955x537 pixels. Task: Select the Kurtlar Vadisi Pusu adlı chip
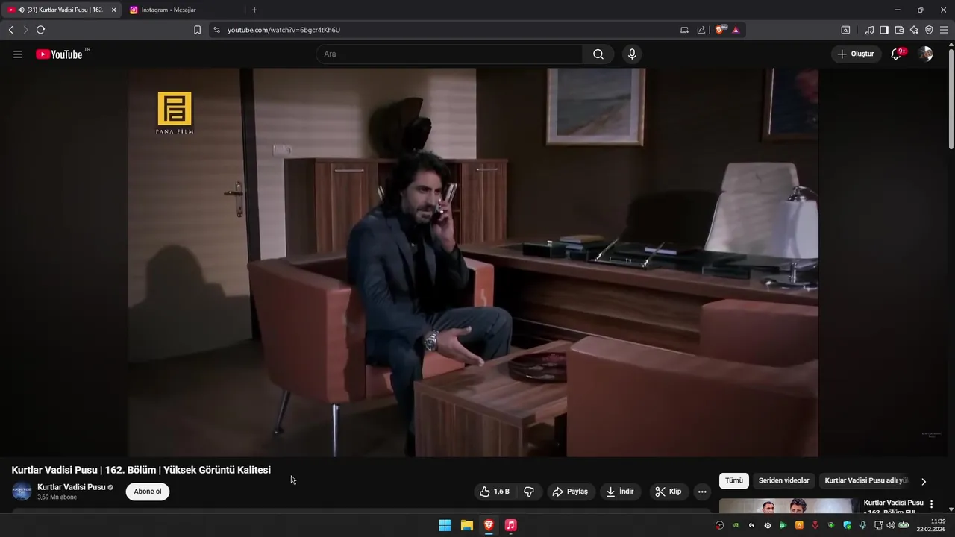click(865, 481)
